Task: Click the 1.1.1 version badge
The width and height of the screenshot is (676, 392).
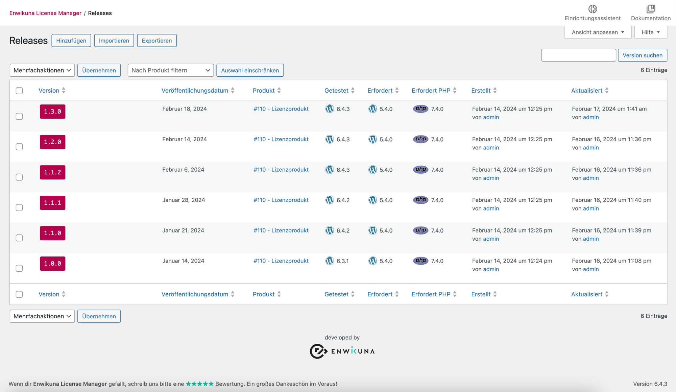Action: point(52,203)
